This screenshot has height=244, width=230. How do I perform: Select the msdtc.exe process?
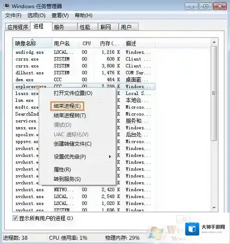point(27,107)
